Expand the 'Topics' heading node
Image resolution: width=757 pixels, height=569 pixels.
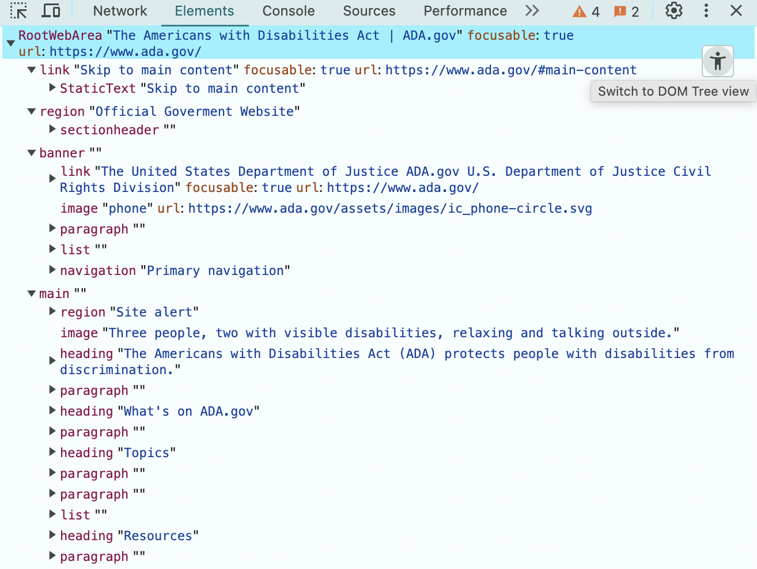click(52, 452)
